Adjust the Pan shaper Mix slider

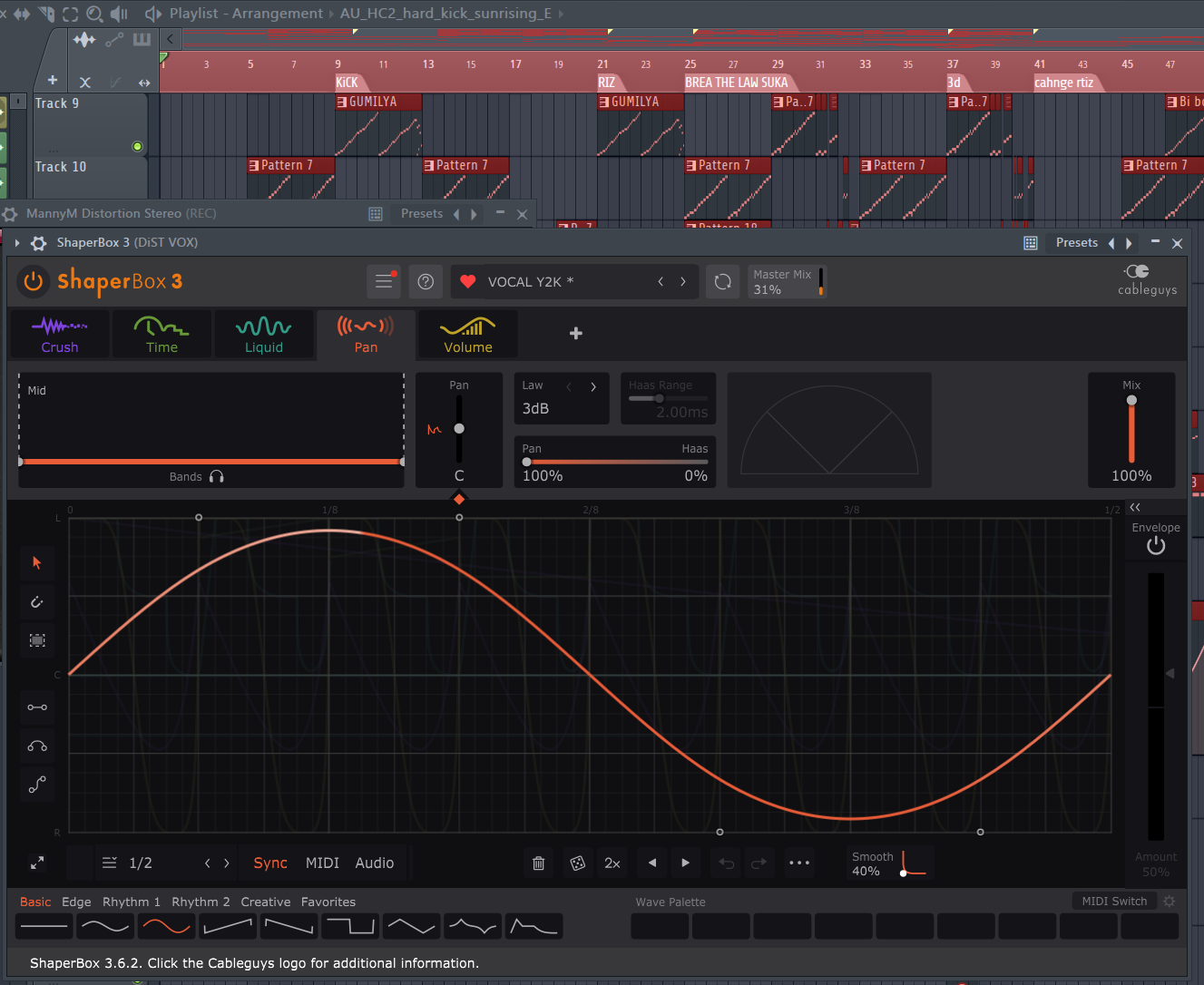point(1131,431)
